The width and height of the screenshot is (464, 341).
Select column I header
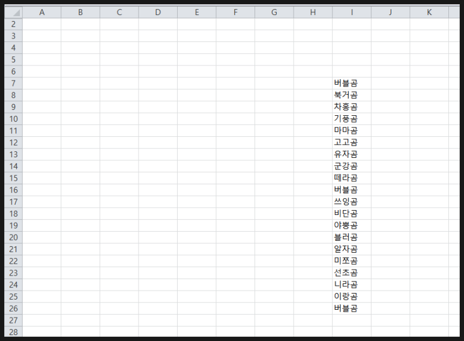tap(352, 12)
